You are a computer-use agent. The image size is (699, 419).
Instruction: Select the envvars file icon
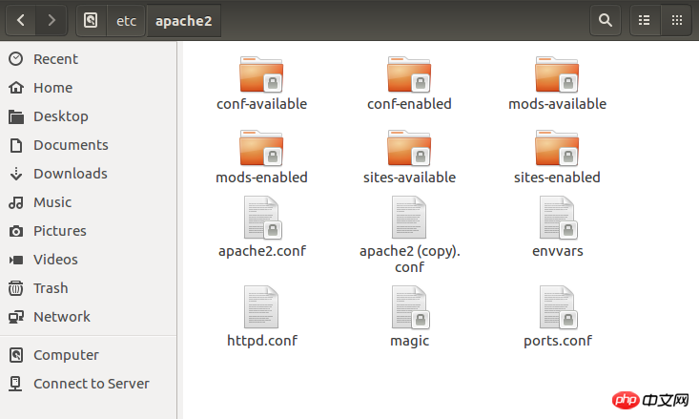coord(558,218)
